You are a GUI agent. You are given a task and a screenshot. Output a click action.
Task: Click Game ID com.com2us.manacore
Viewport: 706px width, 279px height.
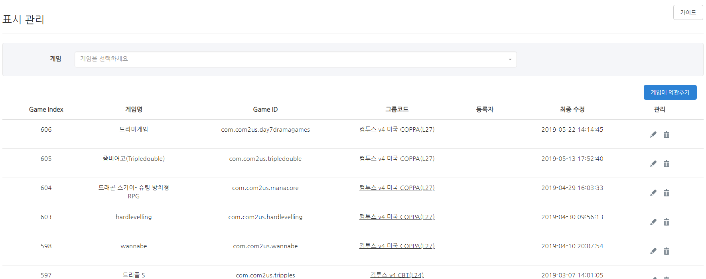click(265, 188)
